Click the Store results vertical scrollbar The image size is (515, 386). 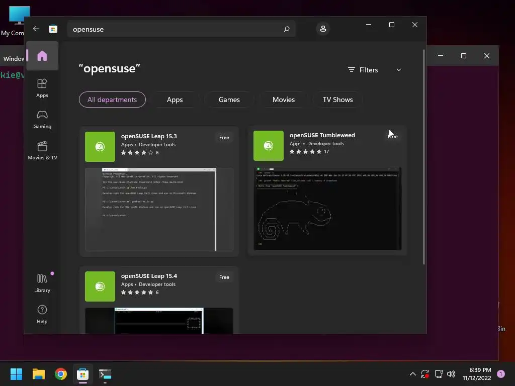[x=424, y=157]
